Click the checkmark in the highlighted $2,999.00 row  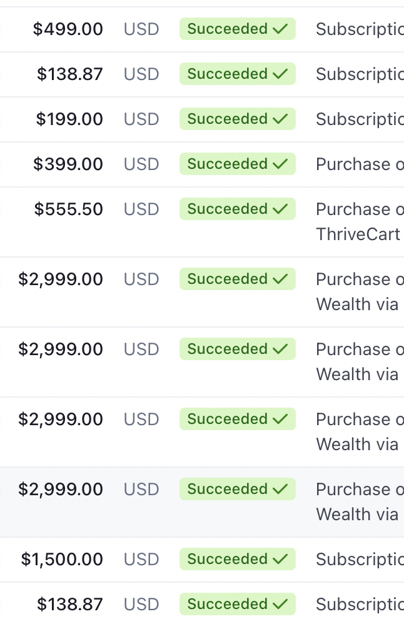(x=280, y=489)
